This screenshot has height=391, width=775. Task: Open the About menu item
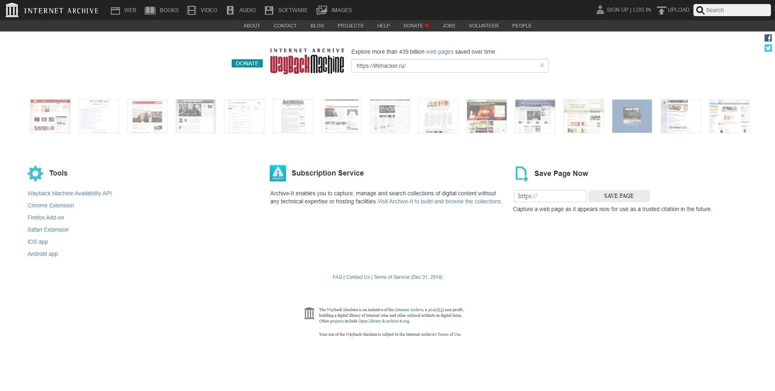click(x=251, y=26)
